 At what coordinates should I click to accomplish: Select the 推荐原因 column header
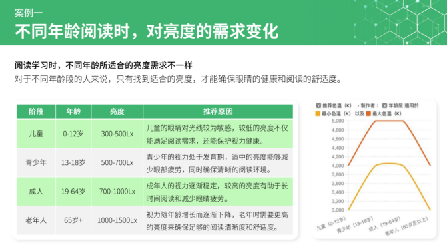coord(218,111)
